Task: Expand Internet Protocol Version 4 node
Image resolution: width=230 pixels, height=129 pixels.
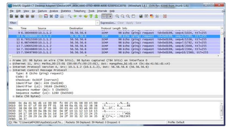Action: tap(10, 67)
